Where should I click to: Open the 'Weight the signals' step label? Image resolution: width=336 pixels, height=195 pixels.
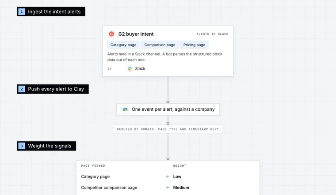(x=46, y=146)
